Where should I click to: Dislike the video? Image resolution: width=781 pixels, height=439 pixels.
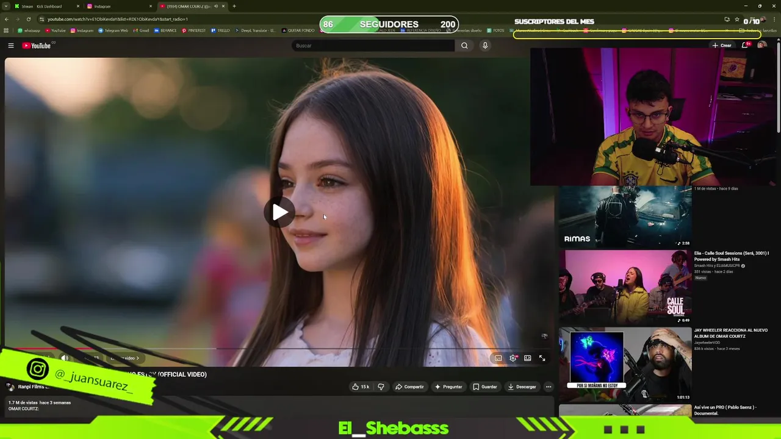coord(381,387)
